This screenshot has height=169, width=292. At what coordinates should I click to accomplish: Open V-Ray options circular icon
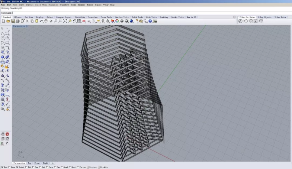pyautogui.click(x=240, y=21)
